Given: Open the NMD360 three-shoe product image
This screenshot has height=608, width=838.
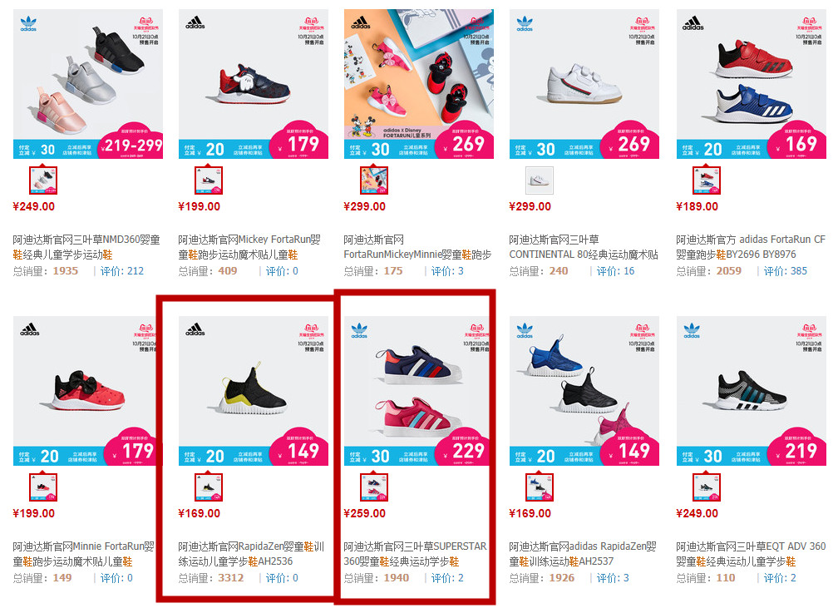Looking at the screenshot, I should [x=87, y=84].
